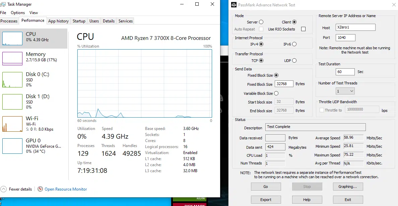Click the Exit button

pyautogui.click(x=348, y=199)
